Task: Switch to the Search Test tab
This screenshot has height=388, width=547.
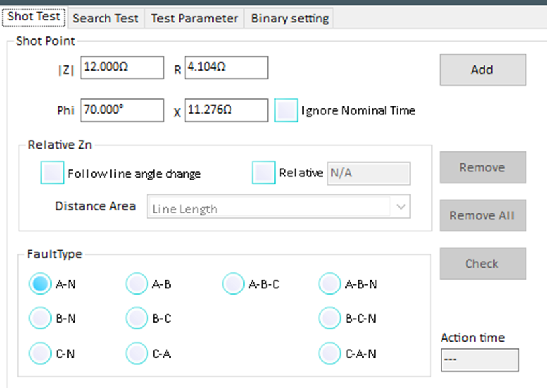Action: 105,18
